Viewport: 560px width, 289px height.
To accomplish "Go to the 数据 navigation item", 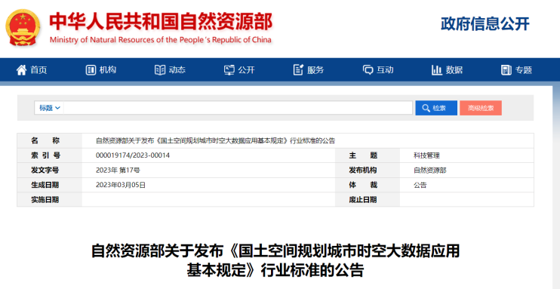I will click(x=447, y=70).
